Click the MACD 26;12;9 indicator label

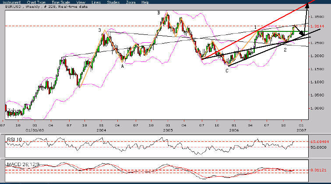coord(23,164)
